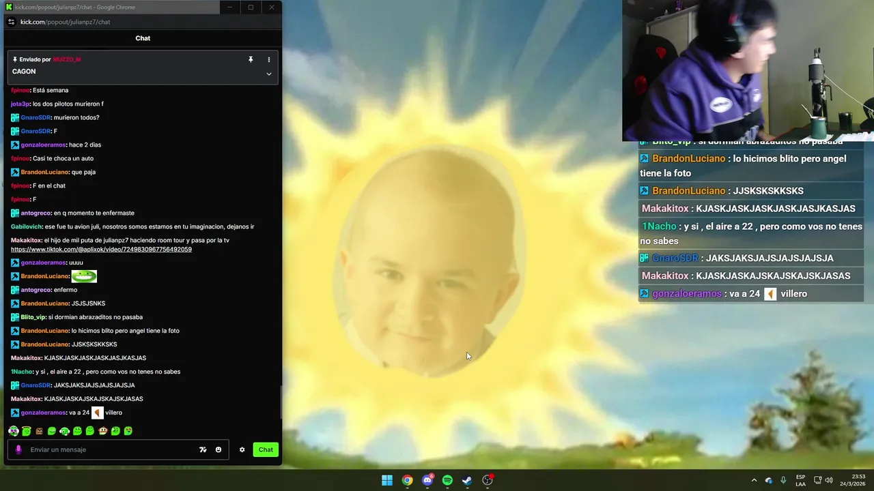Screen dimensions: 874x491
Task: Insert the green emote wearing white headphones
Action: click(64, 431)
